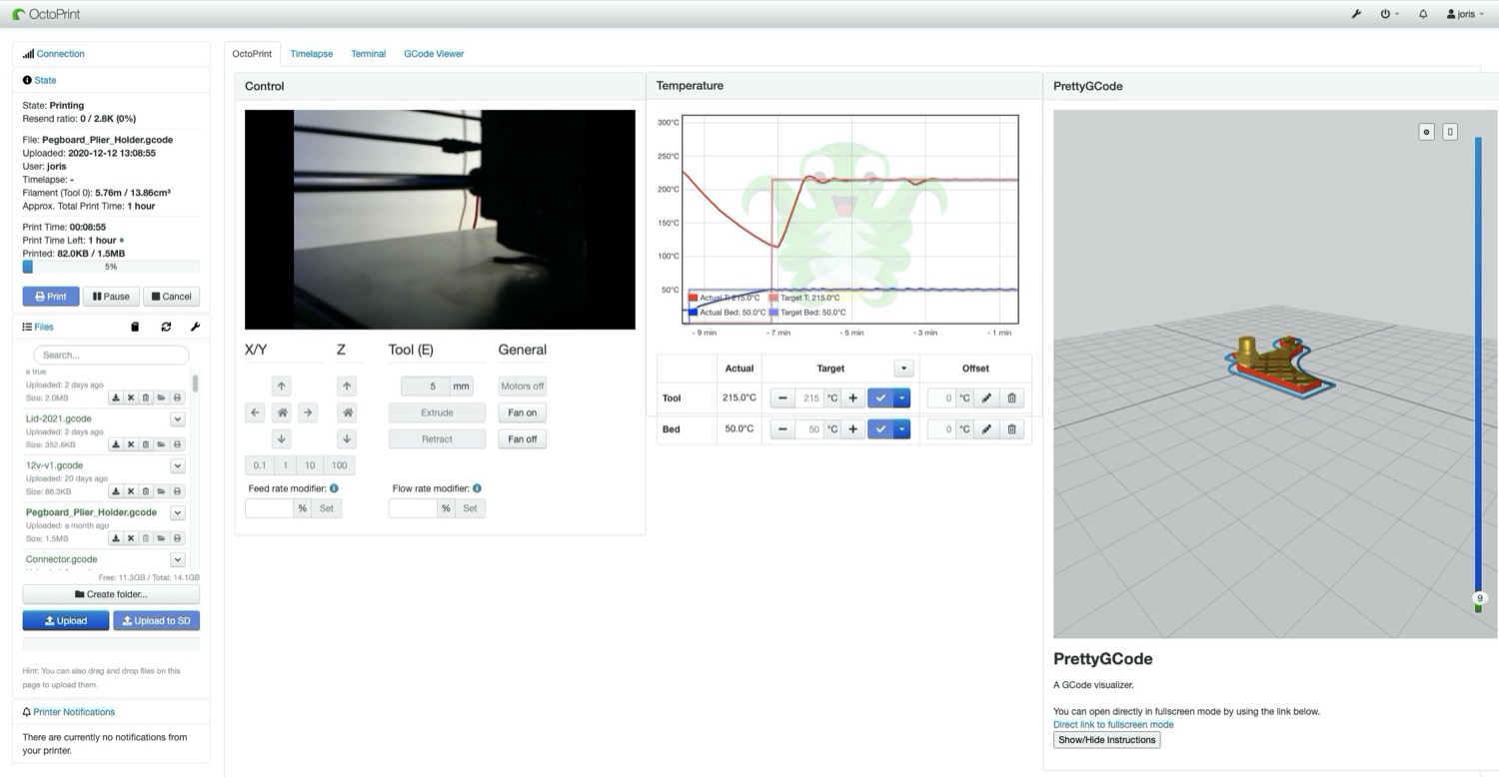The height and width of the screenshot is (777, 1499).
Task: Open the notifications bell in top bar
Action: click(x=1423, y=14)
